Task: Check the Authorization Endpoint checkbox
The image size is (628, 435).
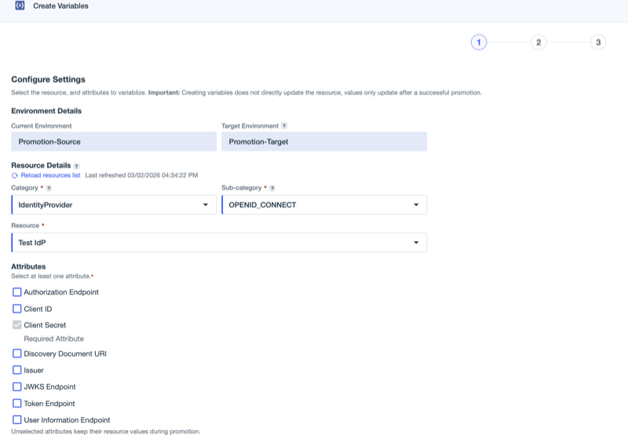Action: 16,292
